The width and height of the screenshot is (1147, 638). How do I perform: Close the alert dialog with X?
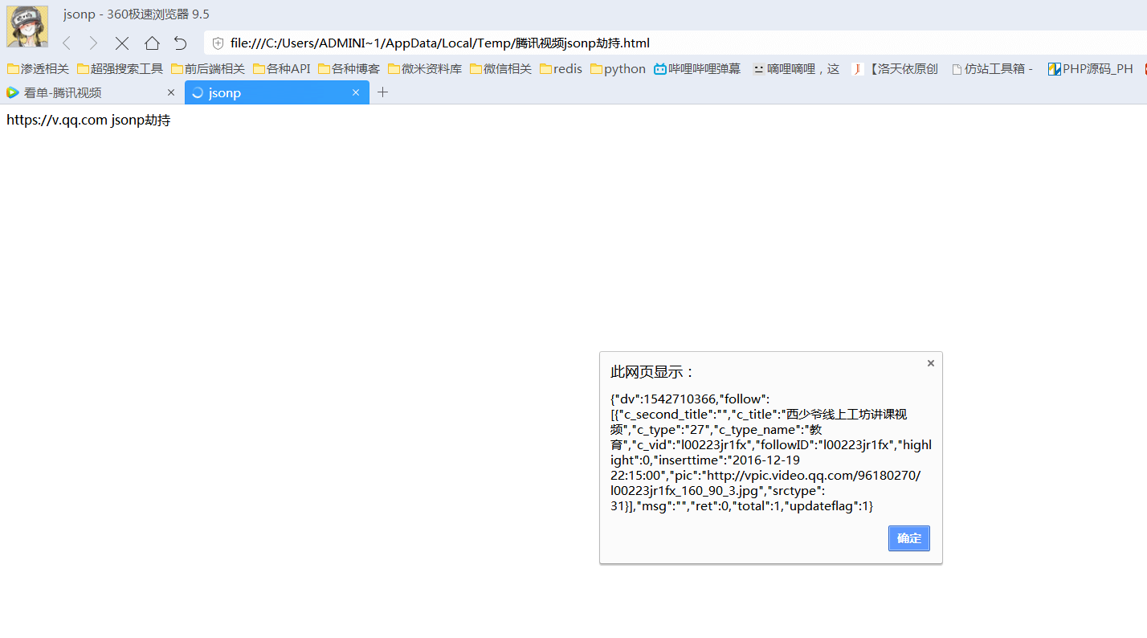coord(931,363)
